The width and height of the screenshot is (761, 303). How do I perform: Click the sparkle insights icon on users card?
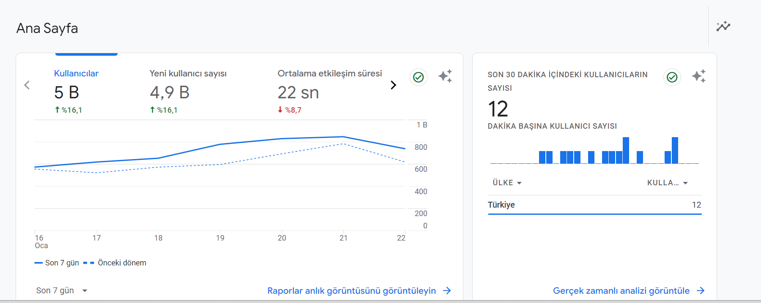click(x=445, y=76)
